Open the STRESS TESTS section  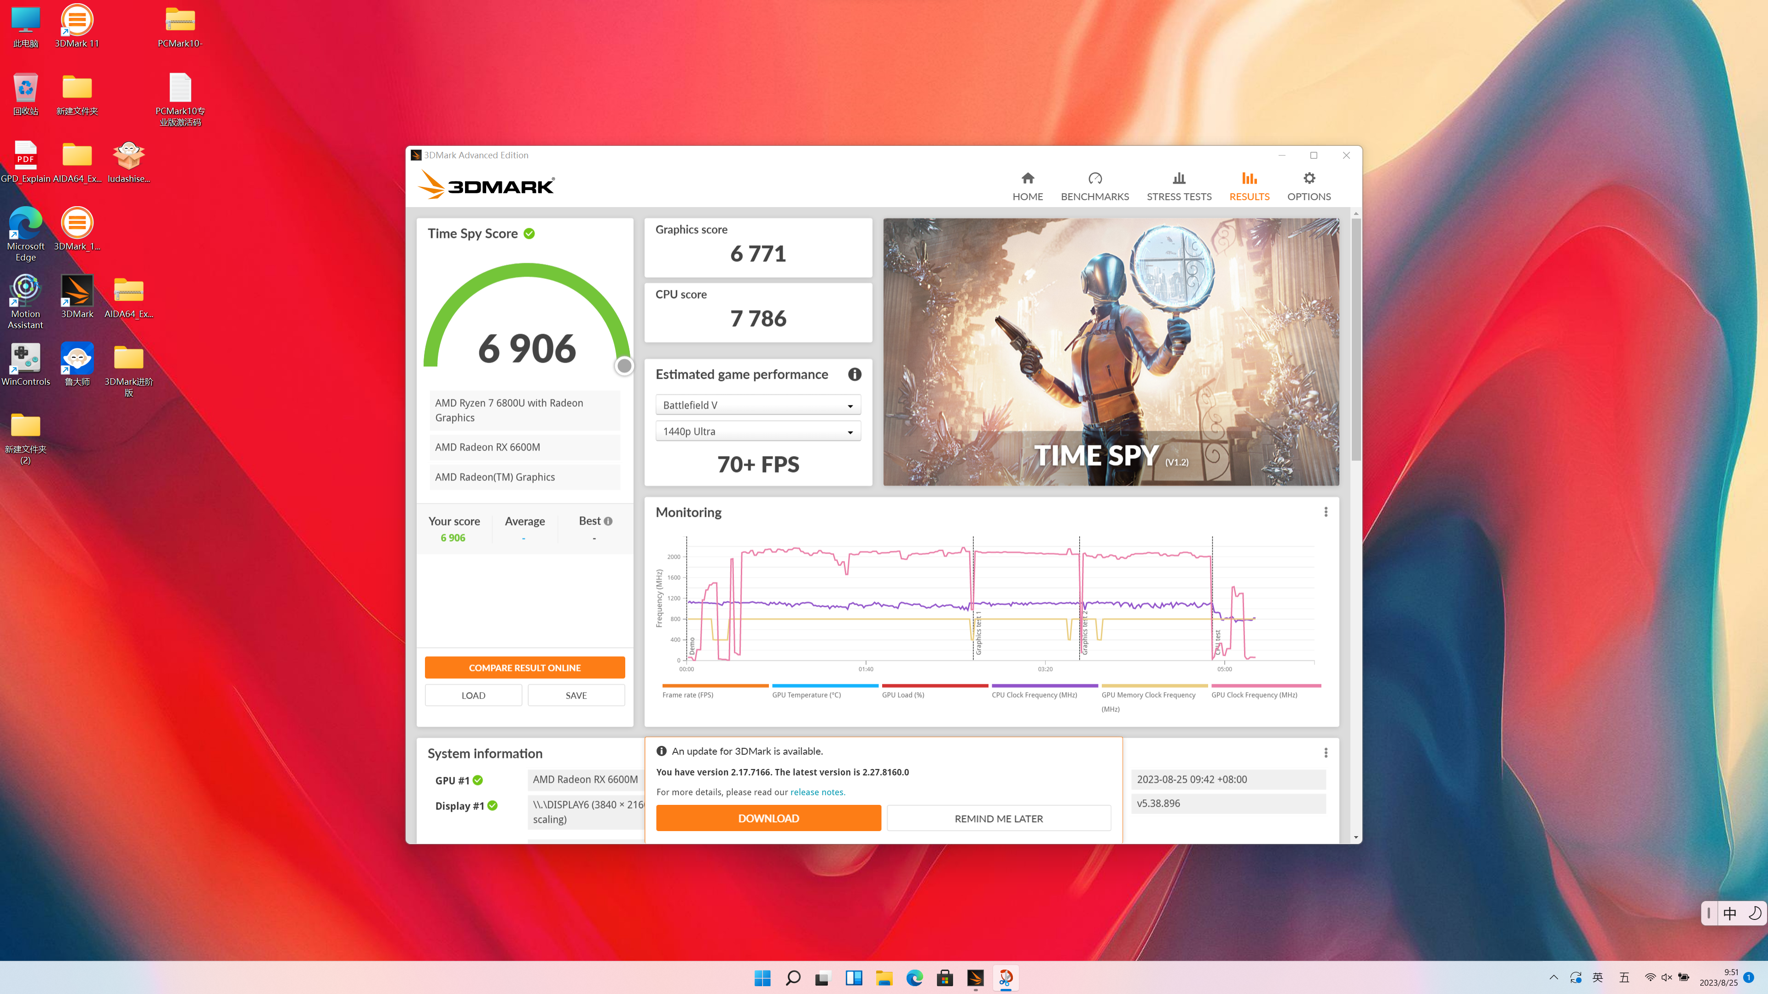1179,186
